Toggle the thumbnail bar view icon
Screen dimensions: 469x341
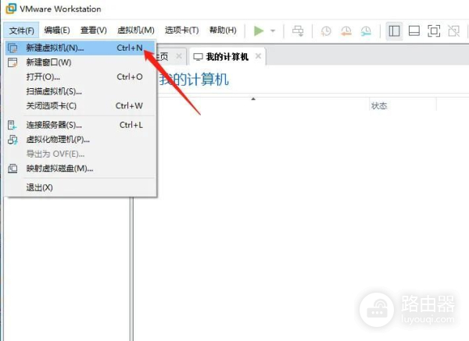pyautogui.click(x=414, y=30)
